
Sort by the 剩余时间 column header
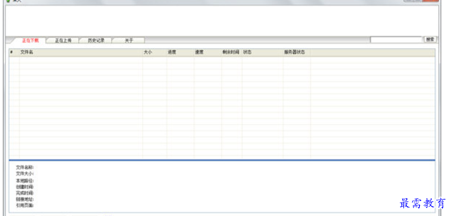(x=232, y=53)
